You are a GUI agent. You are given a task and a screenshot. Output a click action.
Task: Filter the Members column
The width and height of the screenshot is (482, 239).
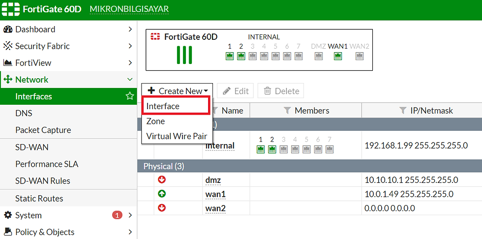pos(287,111)
